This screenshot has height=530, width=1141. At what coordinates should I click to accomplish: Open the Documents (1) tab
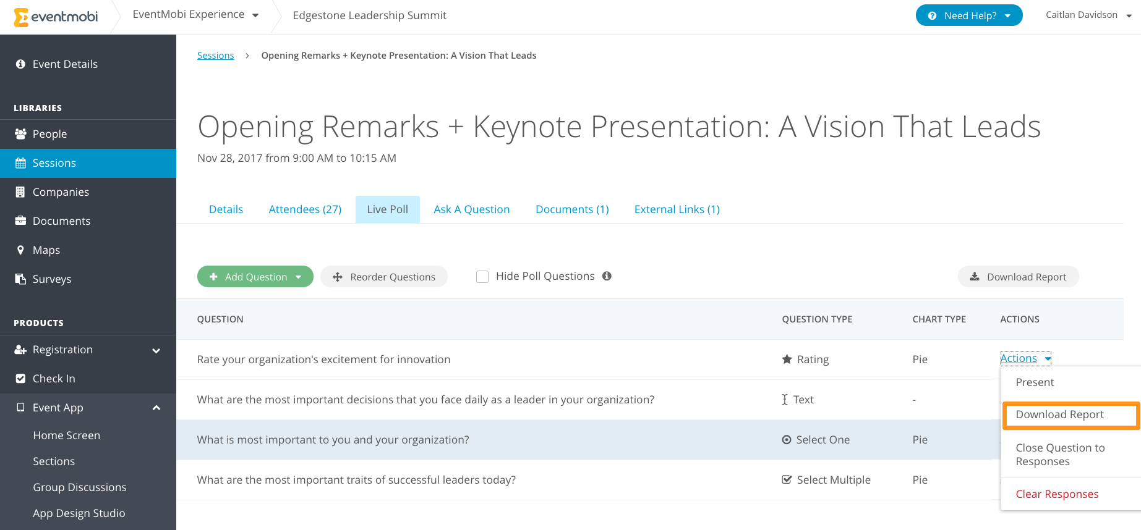[x=572, y=209]
